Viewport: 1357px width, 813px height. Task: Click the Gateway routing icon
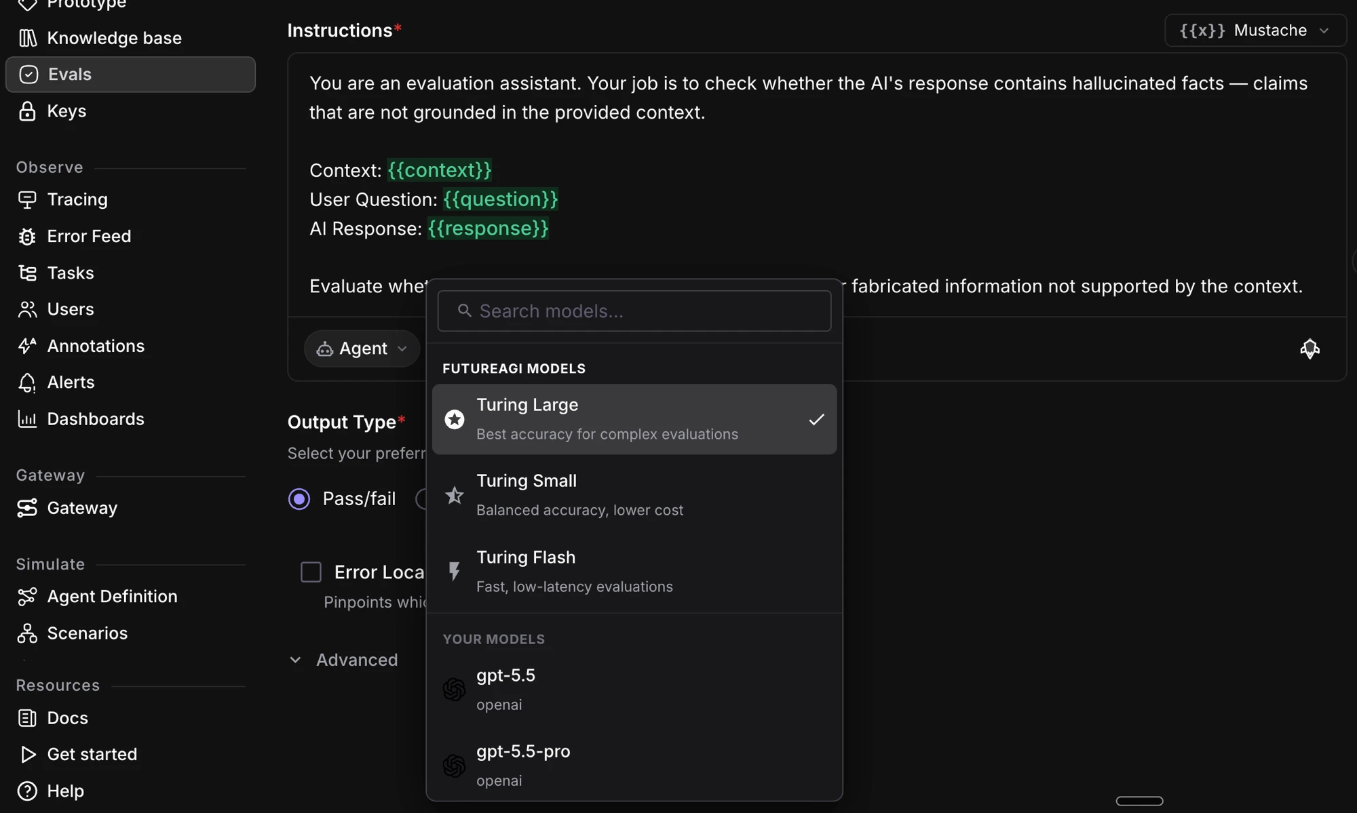(x=27, y=508)
